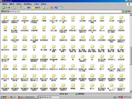
Task: Toggle the Folders pane button
Action: pyautogui.click(x=36, y=8)
